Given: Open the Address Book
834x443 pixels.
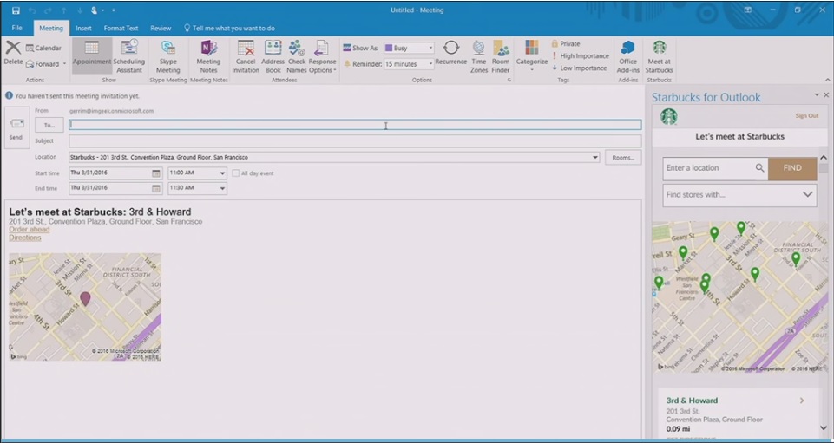Looking at the screenshot, I should pyautogui.click(x=273, y=55).
